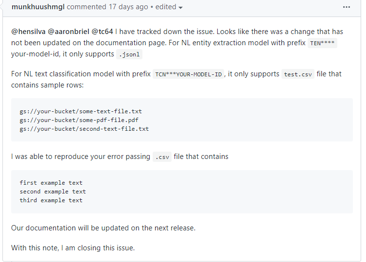Click the TEN**** inline code snippet
Image resolution: width=366 pixels, height=262 pixels.
click(x=322, y=43)
